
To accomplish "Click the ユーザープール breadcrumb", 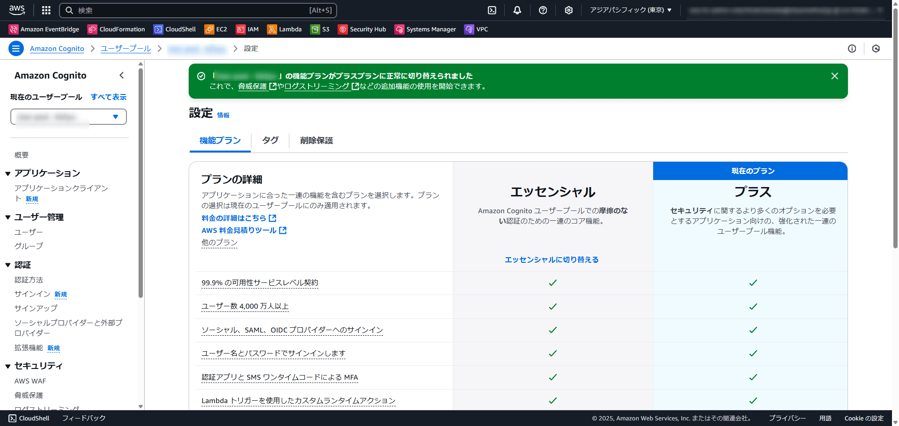I will coord(126,49).
